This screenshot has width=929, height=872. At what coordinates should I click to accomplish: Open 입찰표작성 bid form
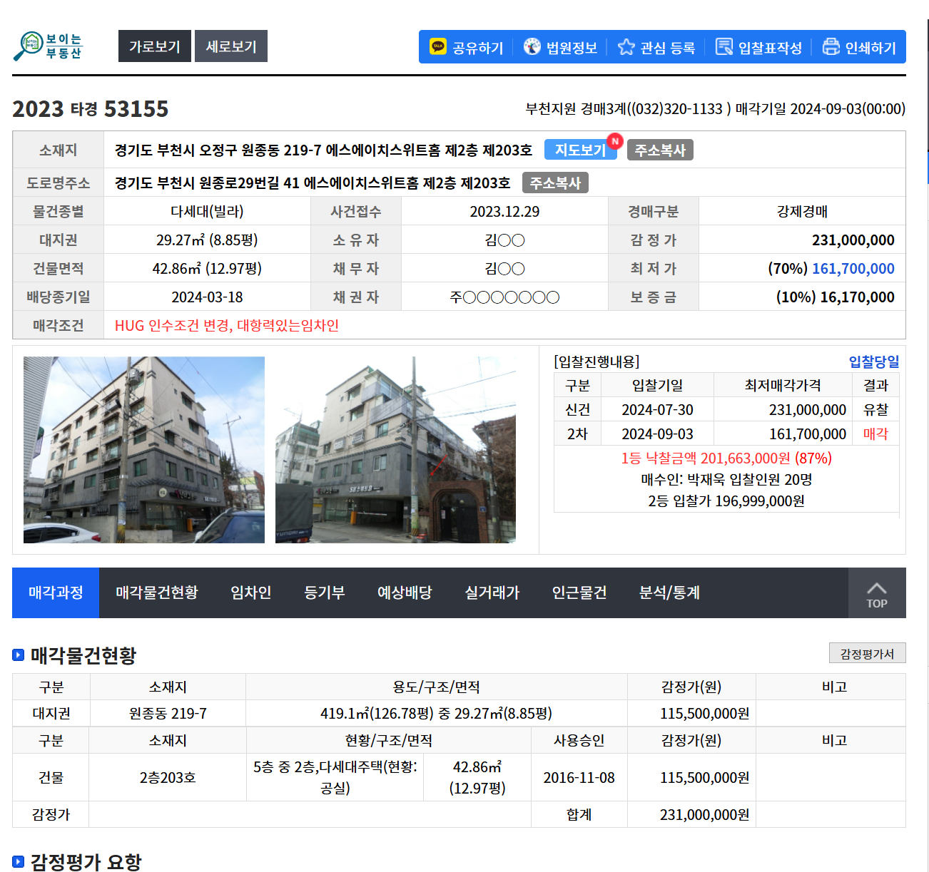[759, 48]
